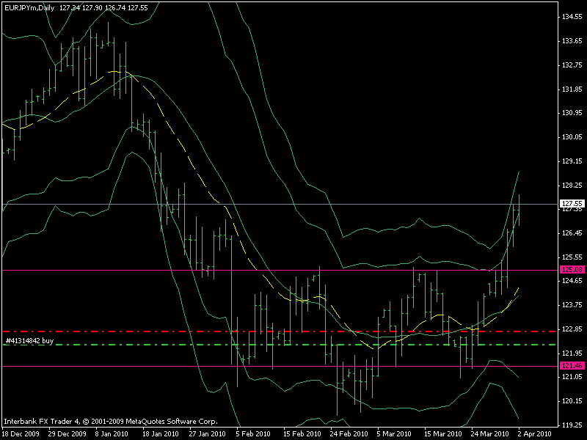This screenshot has width=587, height=440.
Task: Select the magenta horizontal line across chart
Action: pyautogui.click(x=147, y=271)
